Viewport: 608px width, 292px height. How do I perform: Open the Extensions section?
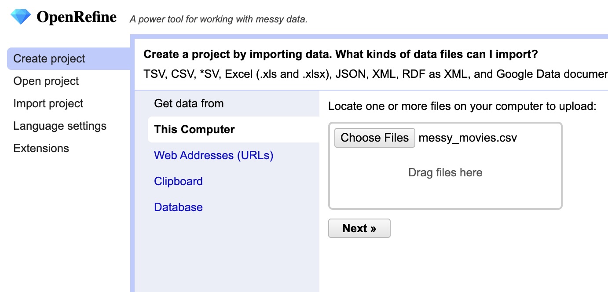pos(41,148)
